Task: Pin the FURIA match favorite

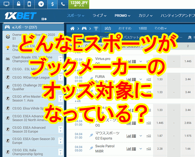Action: [x=91, y=79]
